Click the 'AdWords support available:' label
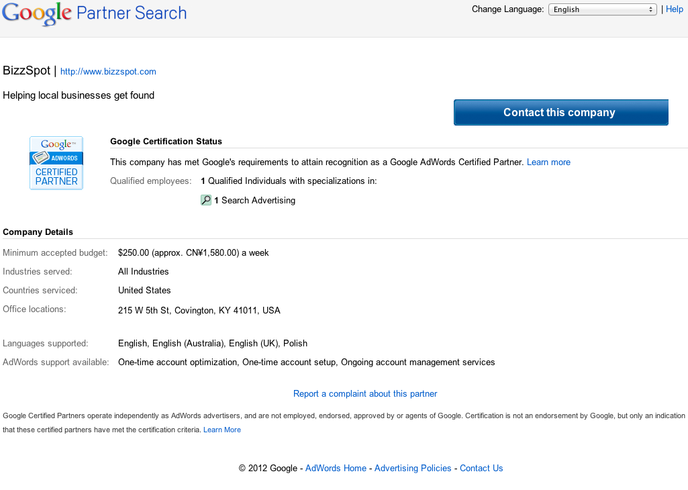This screenshot has height=490, width=688. [56, 362]
